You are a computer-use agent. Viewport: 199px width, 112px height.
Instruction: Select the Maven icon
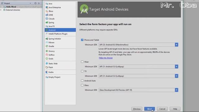coord(47,42)
